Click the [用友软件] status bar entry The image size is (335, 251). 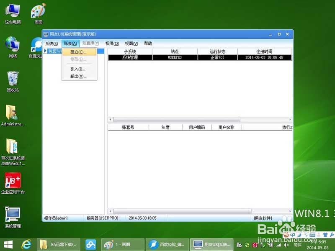[x=263, y=218]
